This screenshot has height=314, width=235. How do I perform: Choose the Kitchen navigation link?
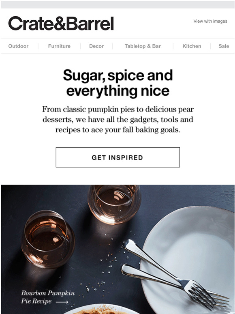(x=192, y=46)
